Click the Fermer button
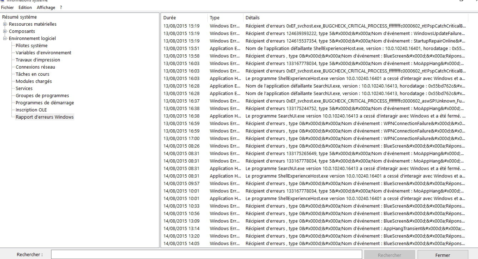 (x=443, y=255)
